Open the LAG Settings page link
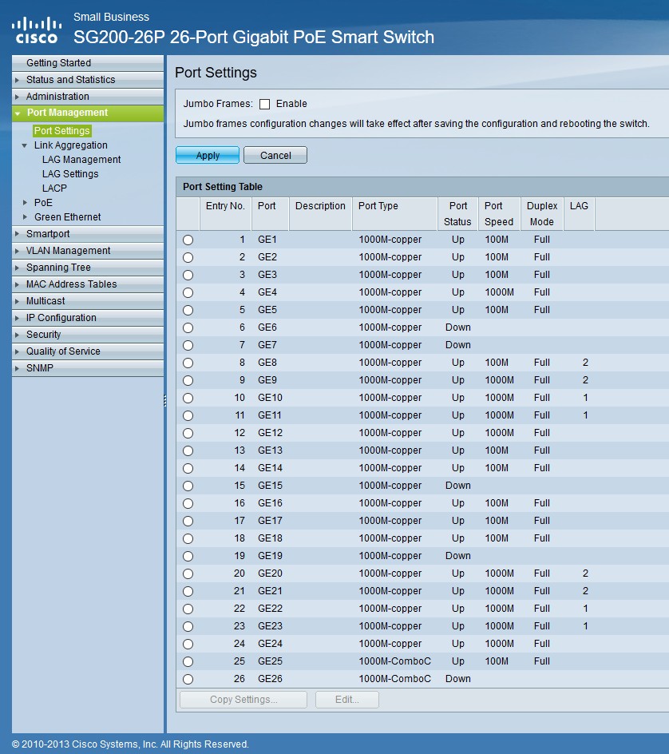This screenshot has height=754, width=669. [70, 174]
